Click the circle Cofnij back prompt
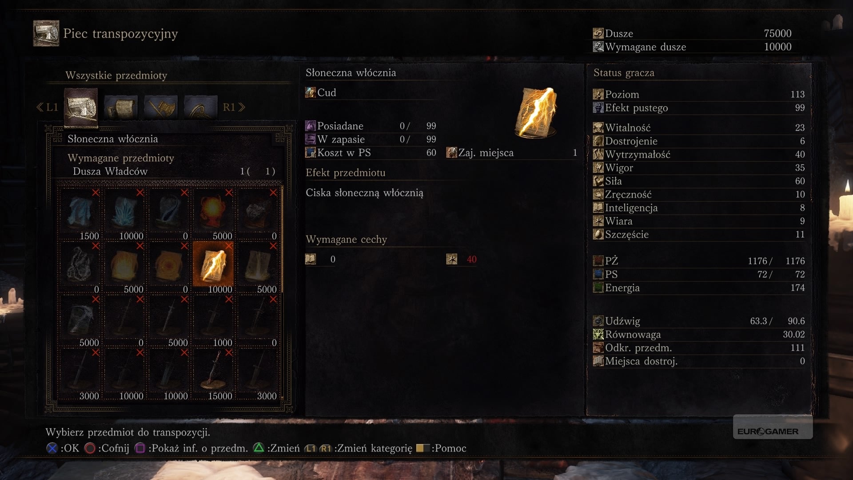 point(107,448)
